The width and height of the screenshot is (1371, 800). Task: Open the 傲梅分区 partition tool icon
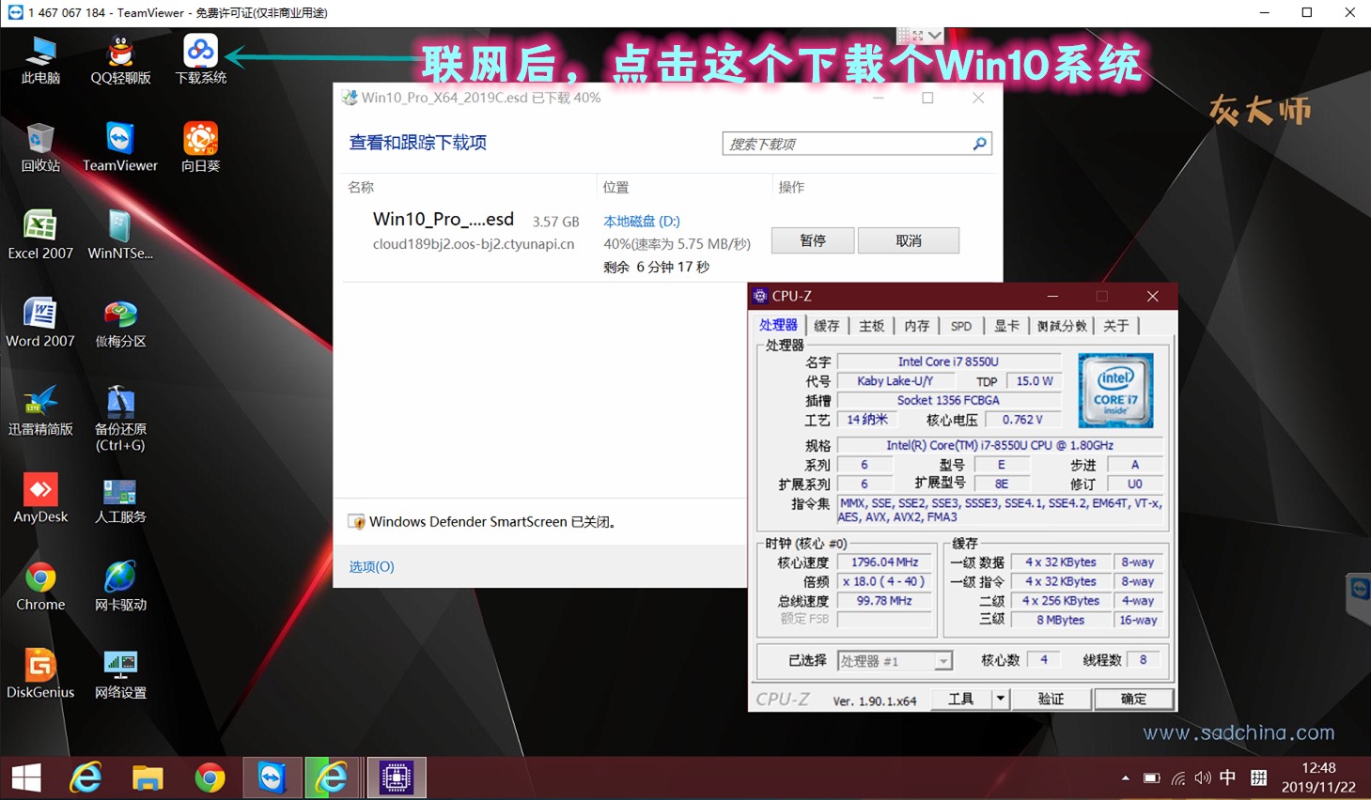click(x=120, y=323)
